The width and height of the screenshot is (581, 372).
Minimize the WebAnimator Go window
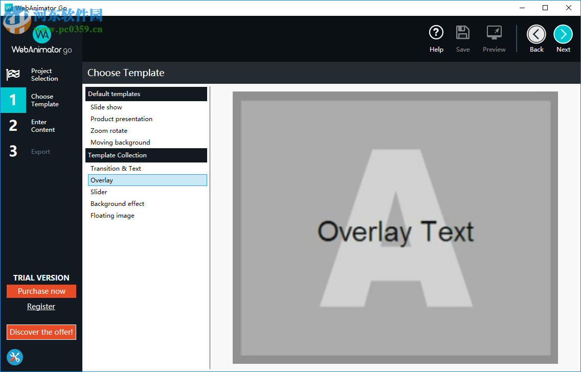point(522,8)
